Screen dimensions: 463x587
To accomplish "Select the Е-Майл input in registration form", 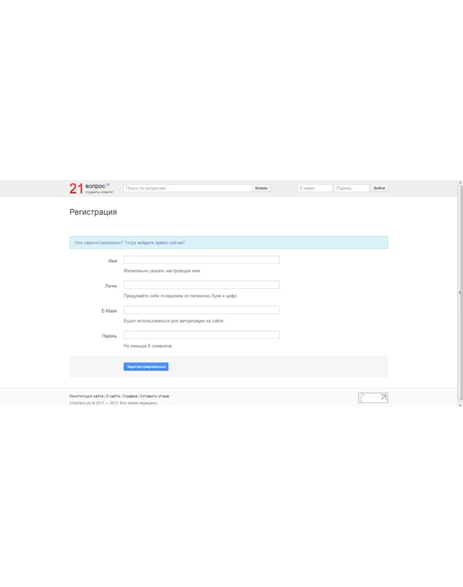I will (201, 310).
